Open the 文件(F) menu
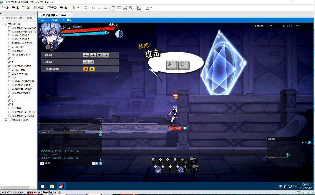 pyautogui.click(x=5, y=8)
